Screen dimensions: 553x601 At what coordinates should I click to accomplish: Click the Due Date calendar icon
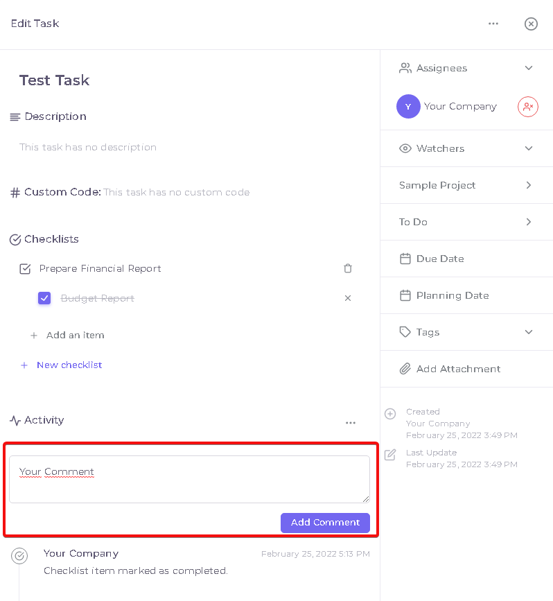(x=405, y=259)
